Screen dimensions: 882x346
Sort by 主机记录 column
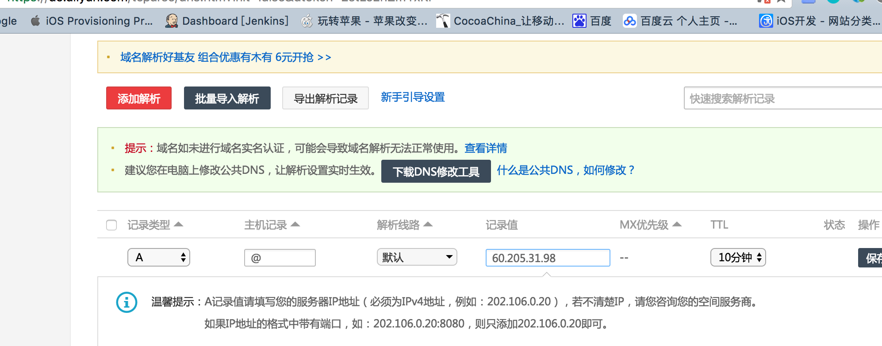[x=272, y=225]
